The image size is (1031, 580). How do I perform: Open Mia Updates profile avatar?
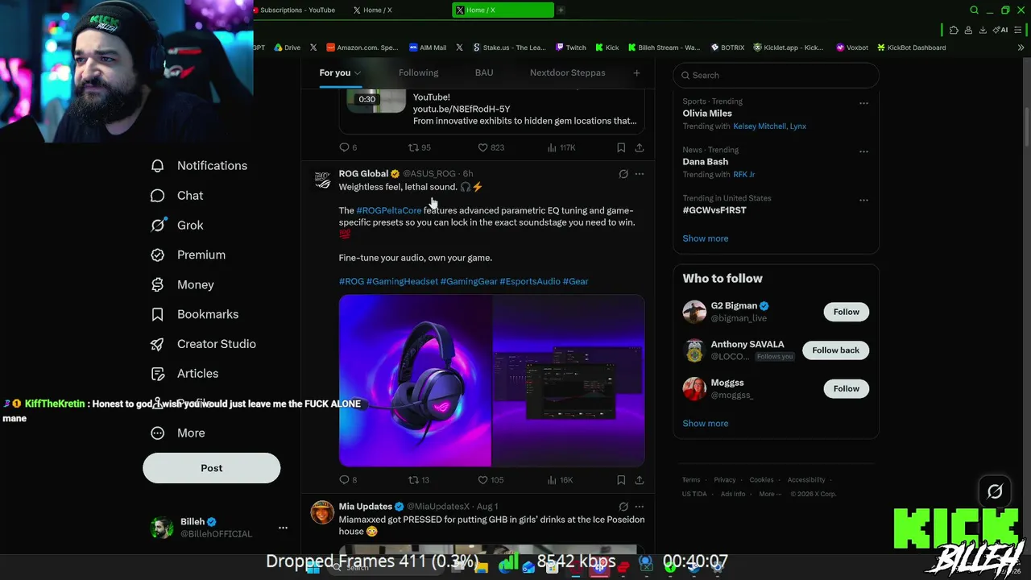322,512
